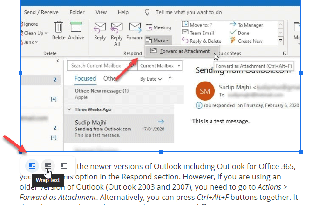Select the Team Email quick step

point(198,33)
